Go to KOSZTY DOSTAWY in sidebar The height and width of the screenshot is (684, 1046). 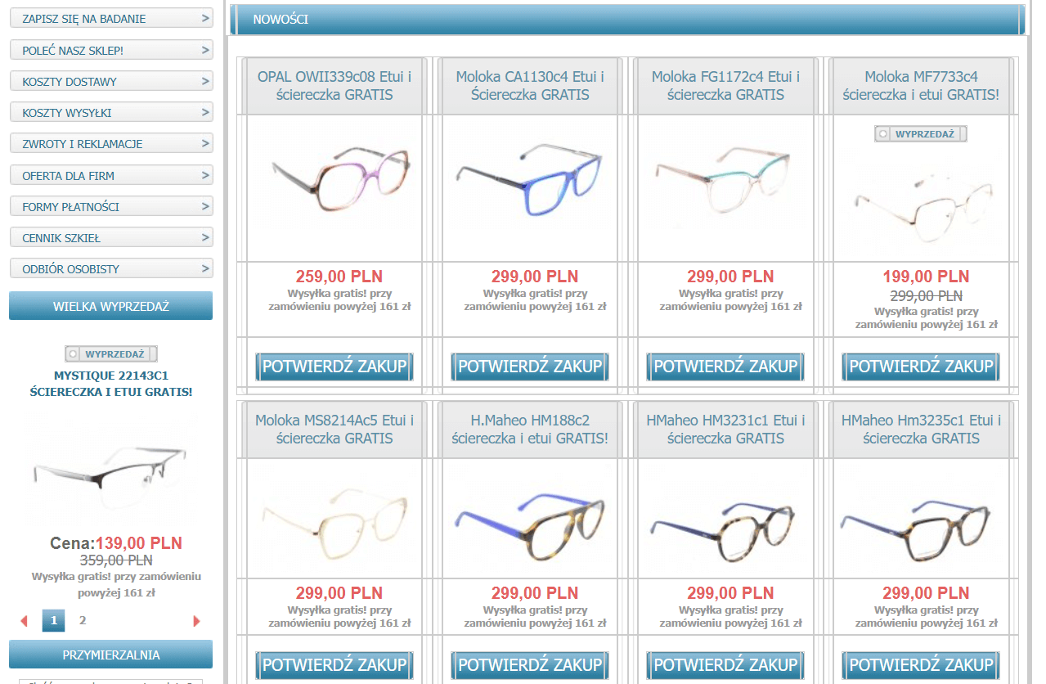click(x=111, y=81)
